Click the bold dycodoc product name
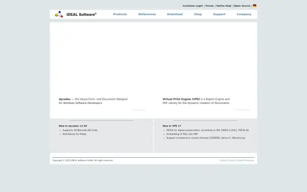 tap(64, 99)
